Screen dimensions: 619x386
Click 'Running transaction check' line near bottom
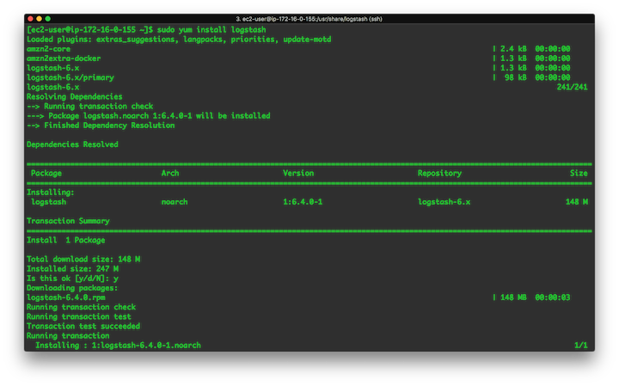click(82, 307)
